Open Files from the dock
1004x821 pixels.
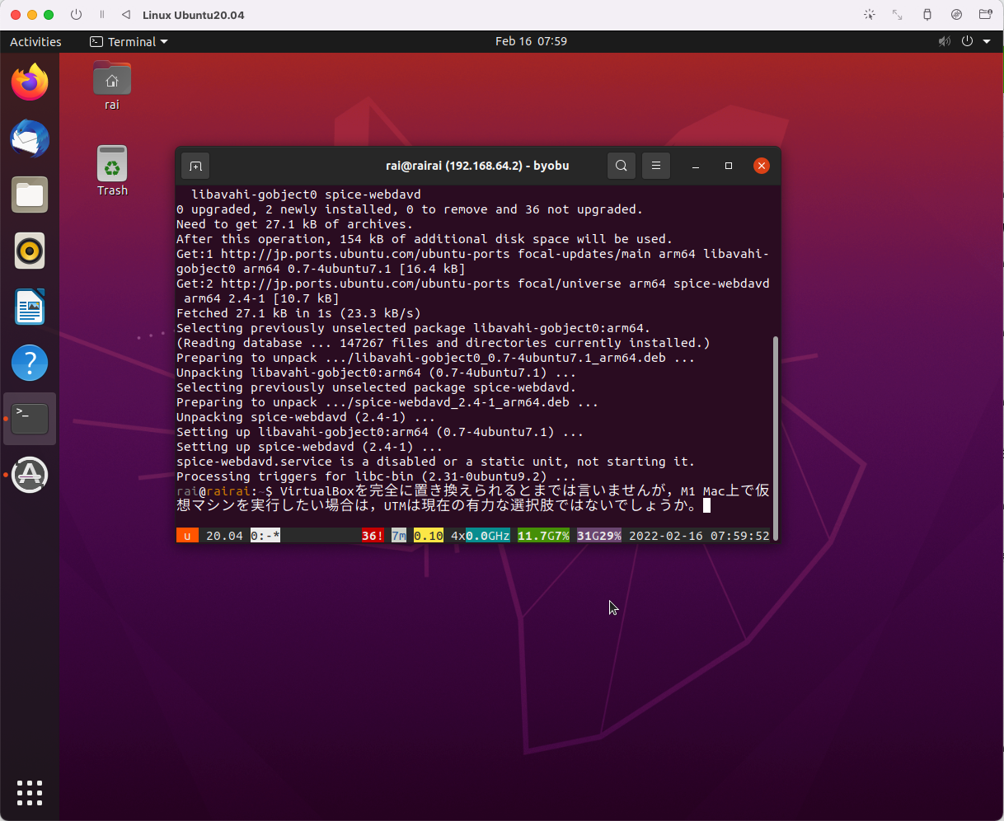click(30, 195)
